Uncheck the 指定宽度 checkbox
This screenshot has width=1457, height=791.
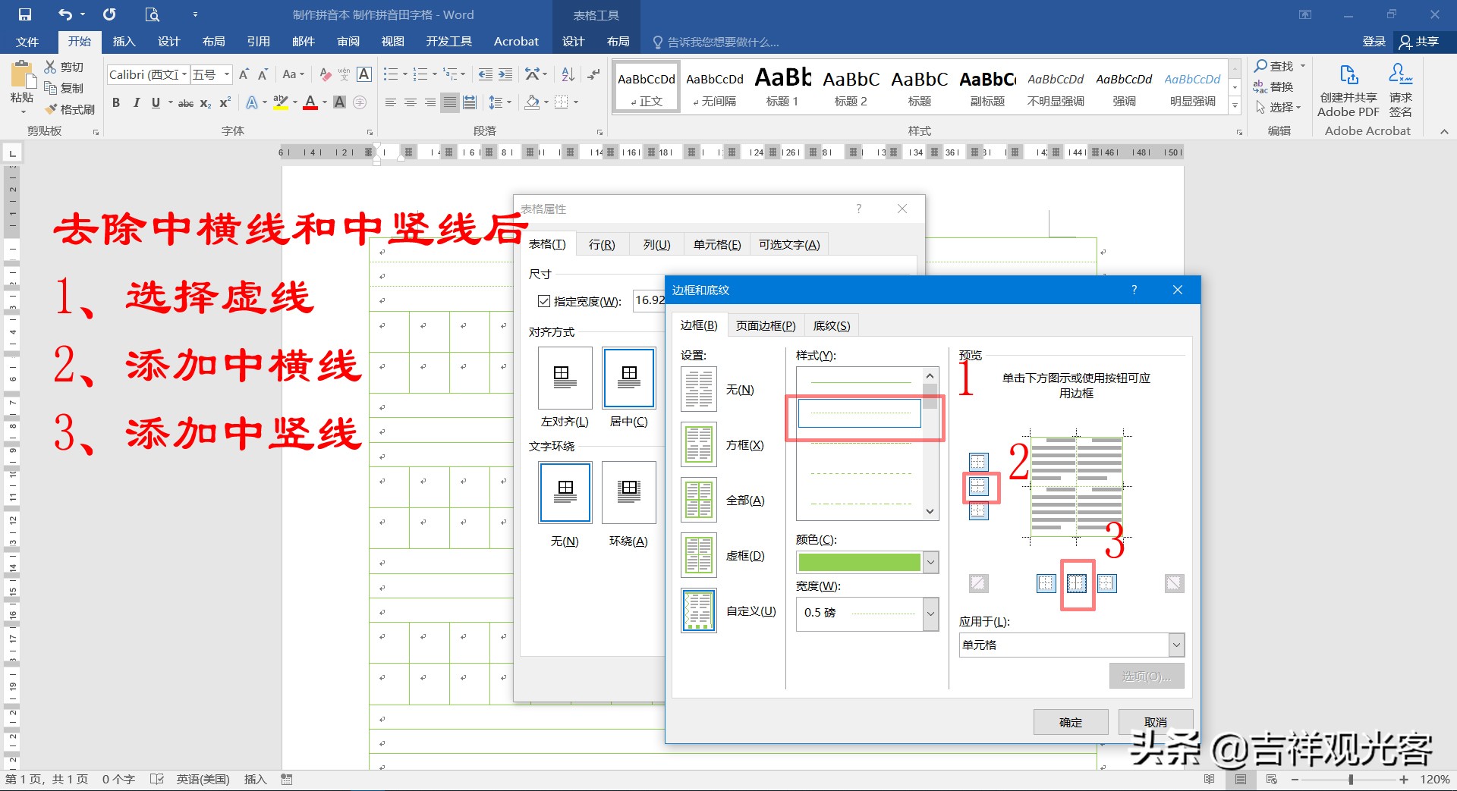(x=543, y=300)
